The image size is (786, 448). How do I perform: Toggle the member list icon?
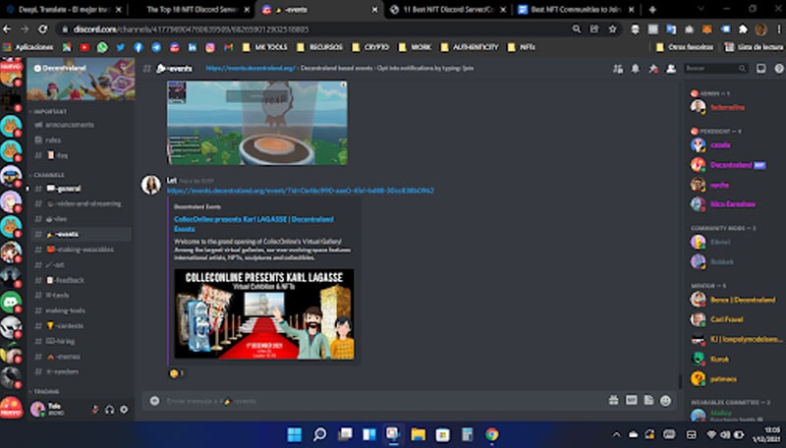(671, 69)
